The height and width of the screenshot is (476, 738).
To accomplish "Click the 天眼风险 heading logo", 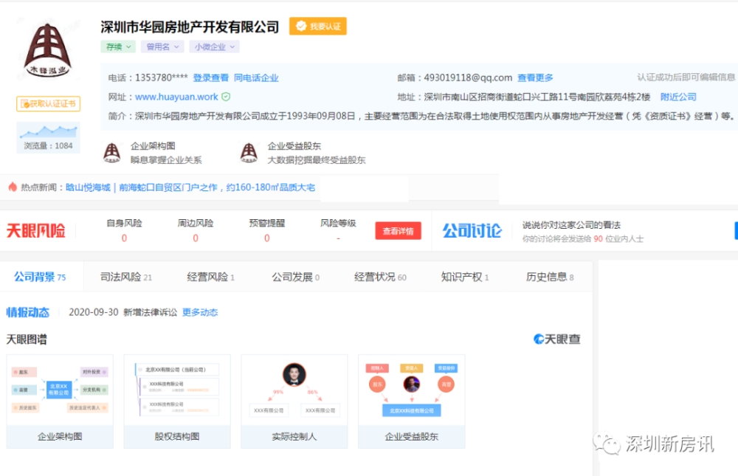I will (35, 231).
